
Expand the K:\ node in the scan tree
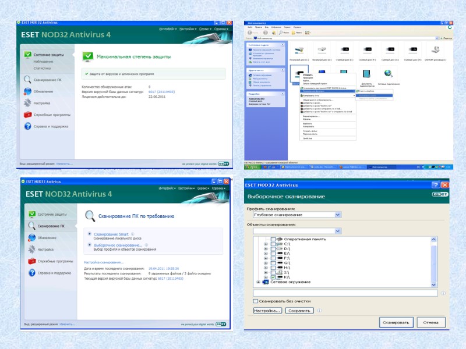(266, 277)
